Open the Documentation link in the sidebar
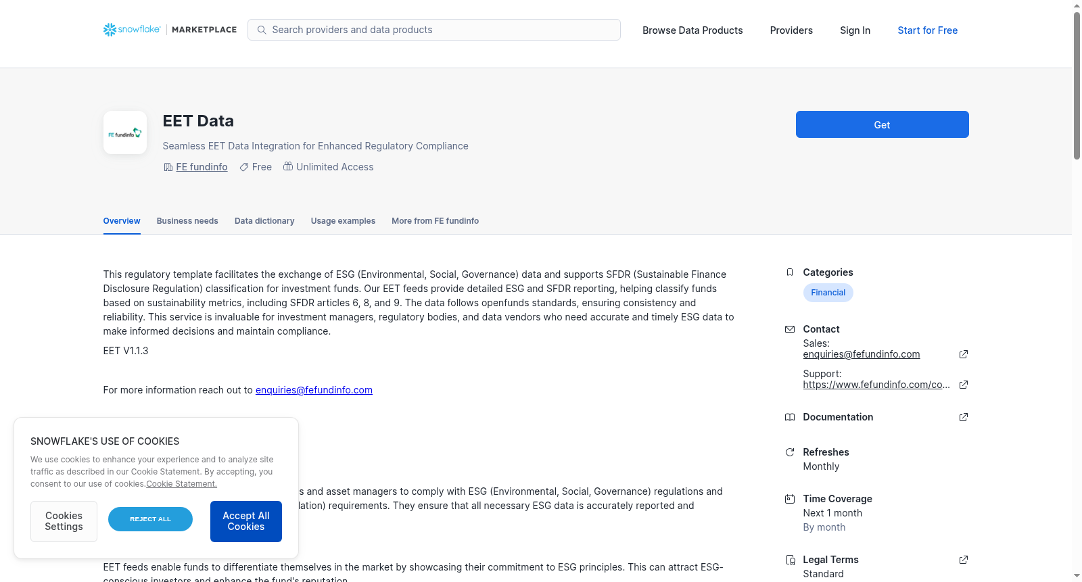1082x582 pixels. click(838, 417)
